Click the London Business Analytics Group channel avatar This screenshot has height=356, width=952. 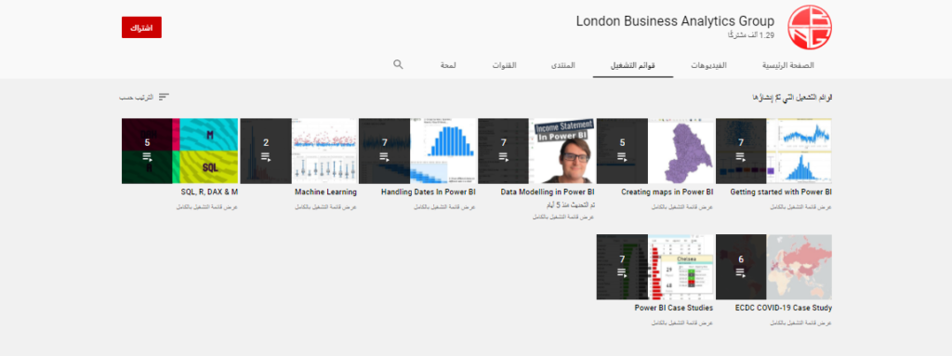pos(810,27)
